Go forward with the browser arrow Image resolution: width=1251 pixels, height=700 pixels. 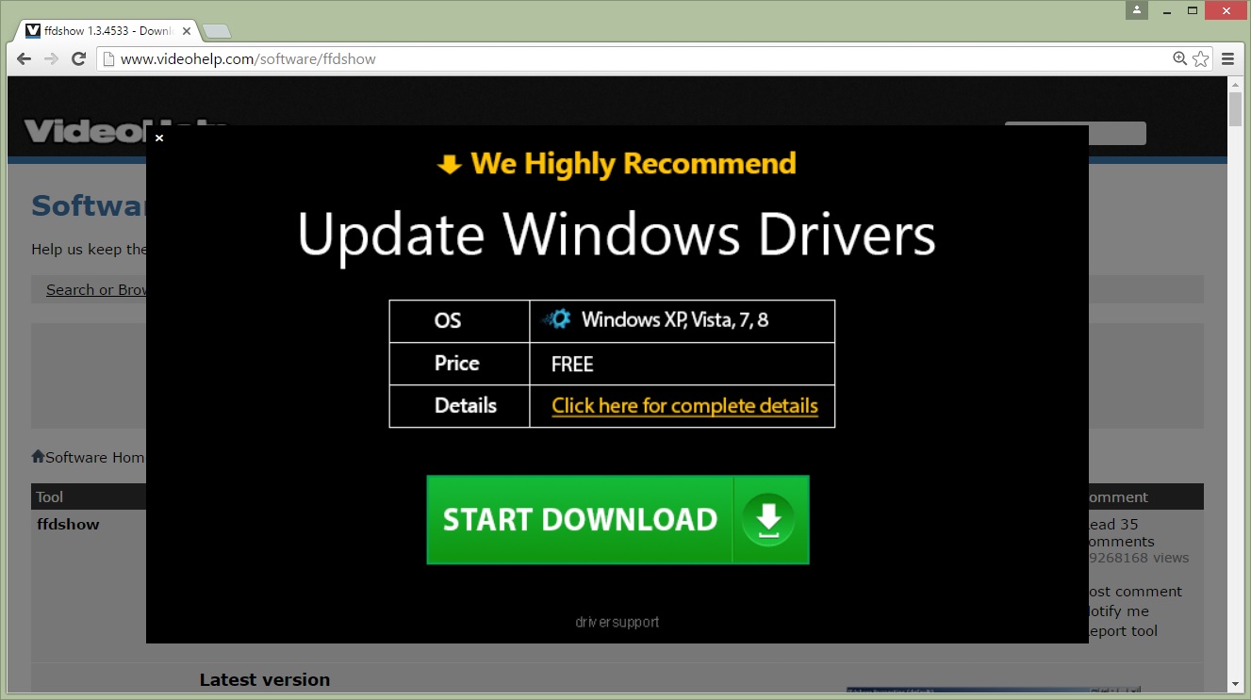(x=51, y=58)
